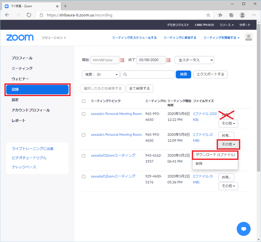Open その他 dropdown for the 12:22 PM recording

coord(228,124)
